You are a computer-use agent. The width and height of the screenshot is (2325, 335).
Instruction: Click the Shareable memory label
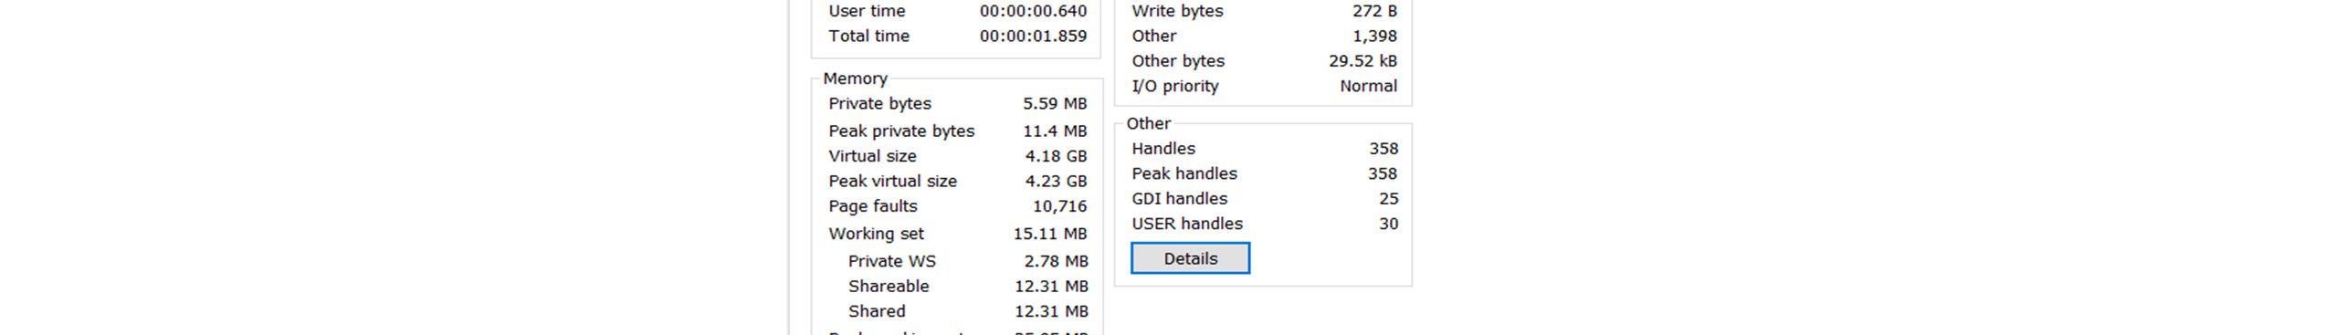coord(889,287)
